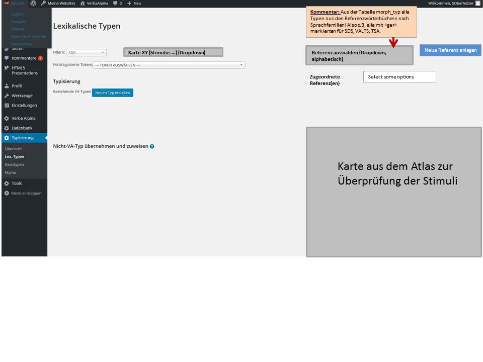Click the Profil person icon

7,86
